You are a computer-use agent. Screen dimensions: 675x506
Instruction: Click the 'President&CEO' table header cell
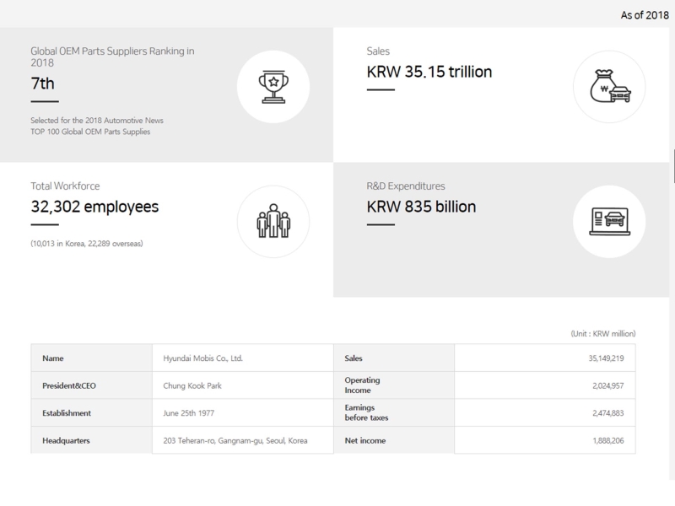[x=92, y=385]
